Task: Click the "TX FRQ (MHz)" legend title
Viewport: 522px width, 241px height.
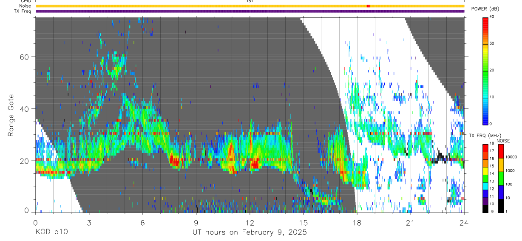Action: coord(484,136)
